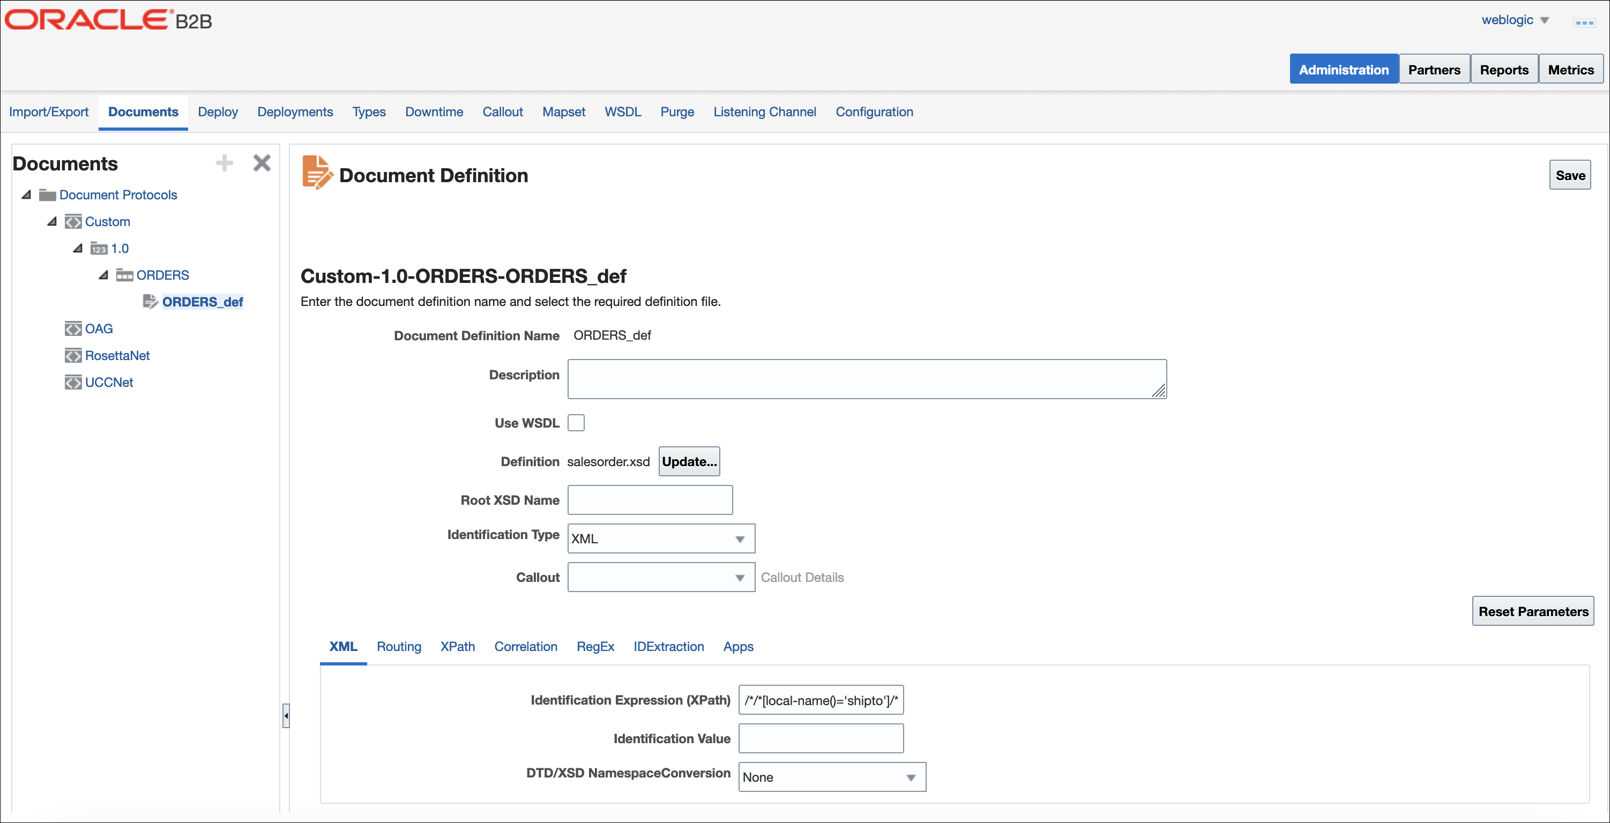Click the three-dot menu icon at top right
Image resolution: width=1610 pixels, height=823 pixels.
[x=1584, y=23]
